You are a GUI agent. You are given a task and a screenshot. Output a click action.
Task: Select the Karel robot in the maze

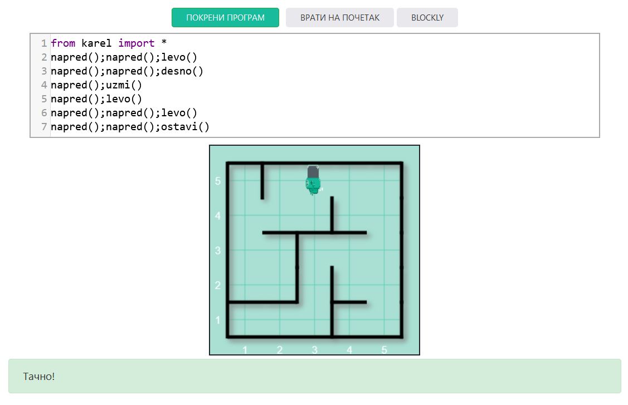click(314, 180)
